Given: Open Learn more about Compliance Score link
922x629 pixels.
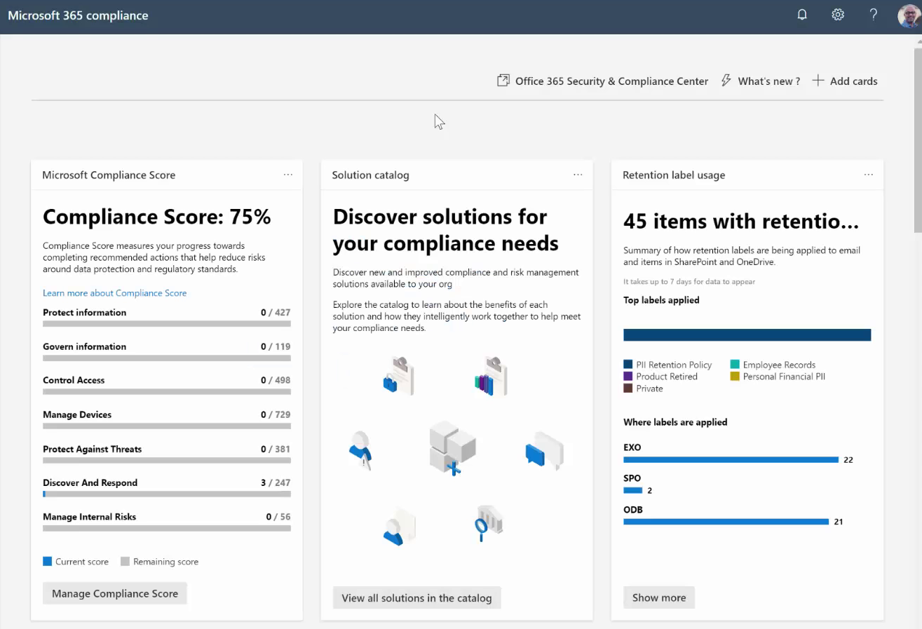Looking at the screenshot, I should click(114, 293).
